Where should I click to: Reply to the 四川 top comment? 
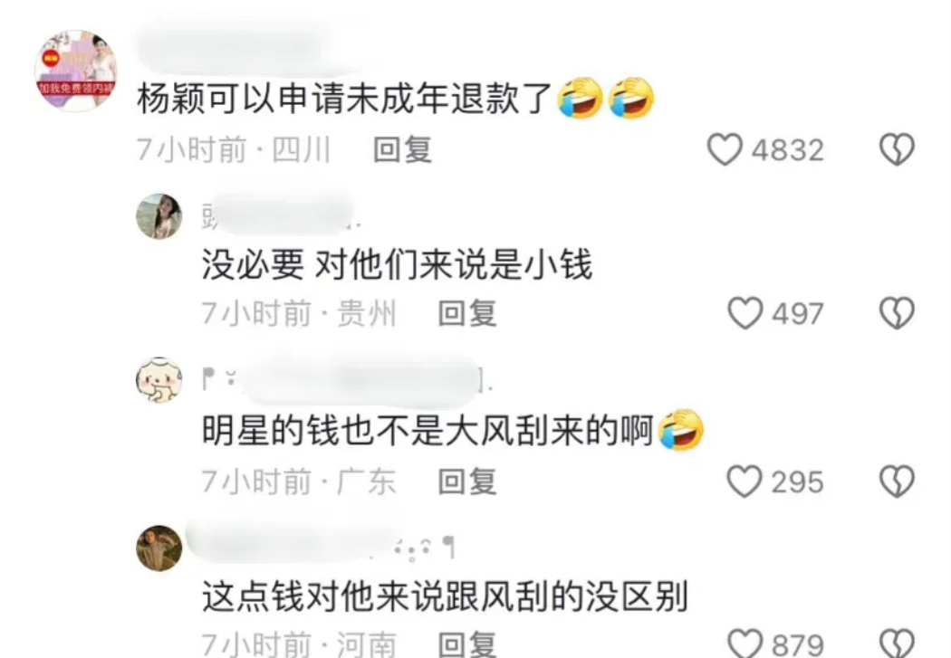[403, 149]
